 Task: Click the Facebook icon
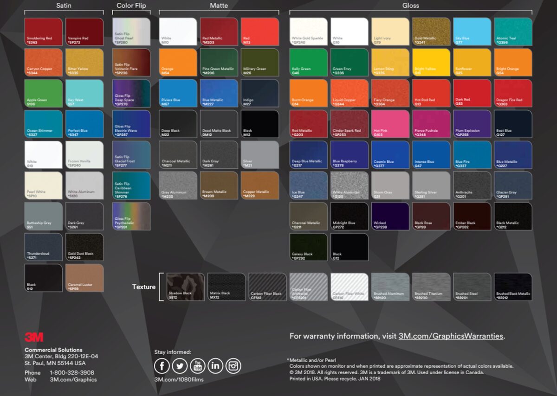pyautogui.click(x=162, y=366)
